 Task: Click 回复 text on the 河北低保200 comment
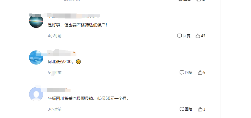(189, 73)
